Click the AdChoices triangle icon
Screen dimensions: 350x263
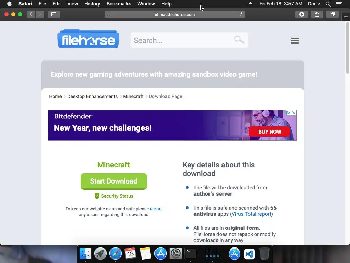point(288,113)
